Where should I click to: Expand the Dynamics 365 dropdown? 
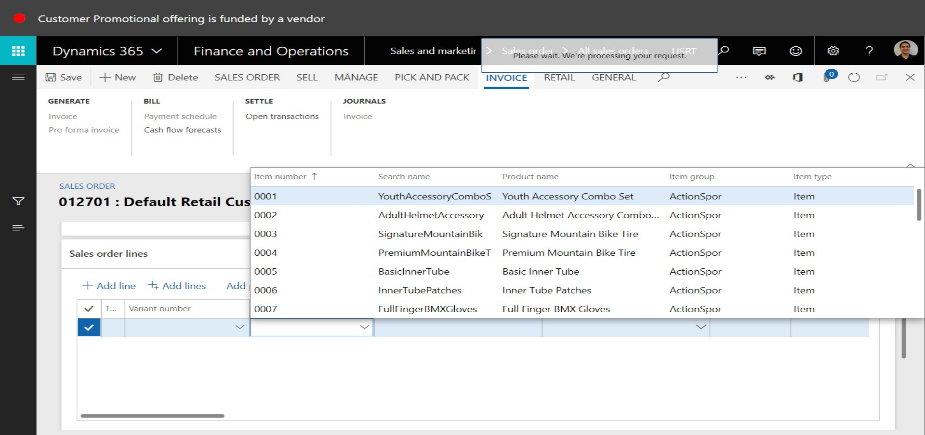pos(157,51)
